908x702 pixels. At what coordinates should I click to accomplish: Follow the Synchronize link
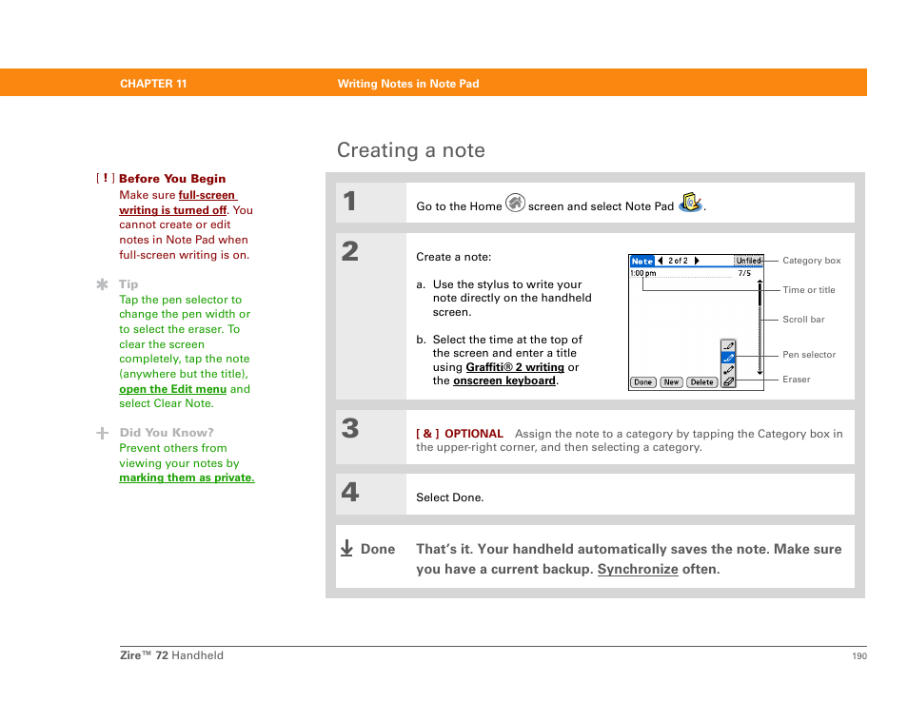point(638,569)
